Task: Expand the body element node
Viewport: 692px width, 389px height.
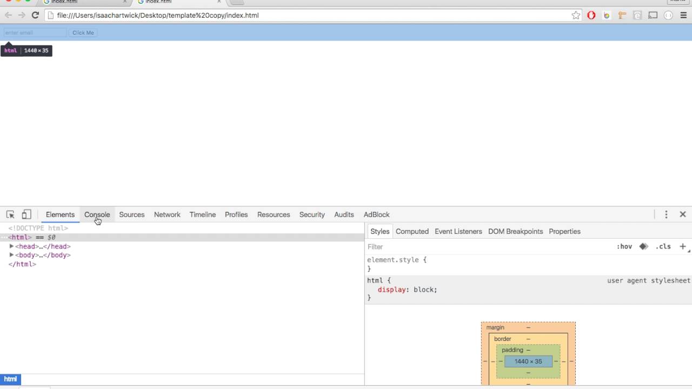Action: 11,255
